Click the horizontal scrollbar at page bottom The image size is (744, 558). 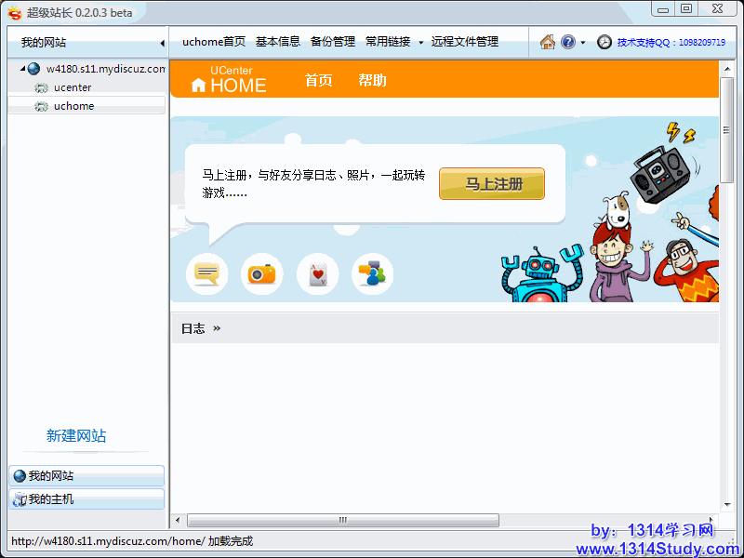tap(342, 520)
